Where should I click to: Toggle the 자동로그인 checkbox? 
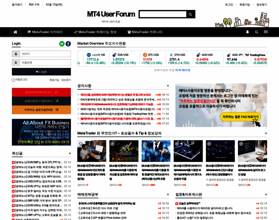(x=13, y=80)
